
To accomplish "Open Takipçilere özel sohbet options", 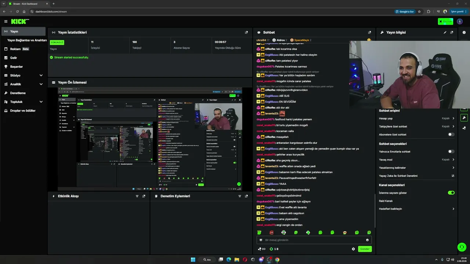I will tap(453, 126).
